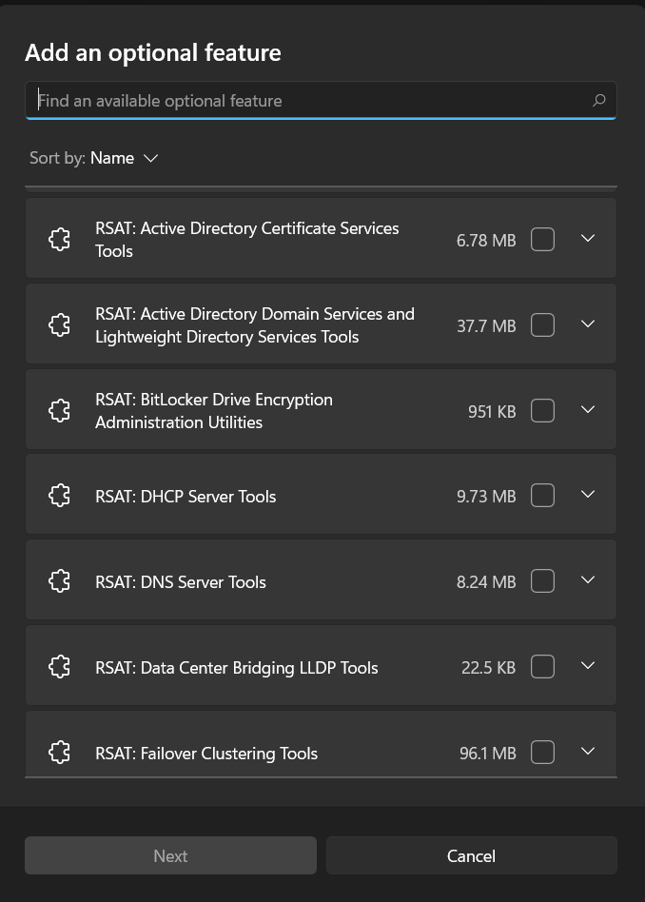Select the RSAT: DNS Server Tools checkbox
The height and width of the screenshot is (902, 645).
coord(542,580)
